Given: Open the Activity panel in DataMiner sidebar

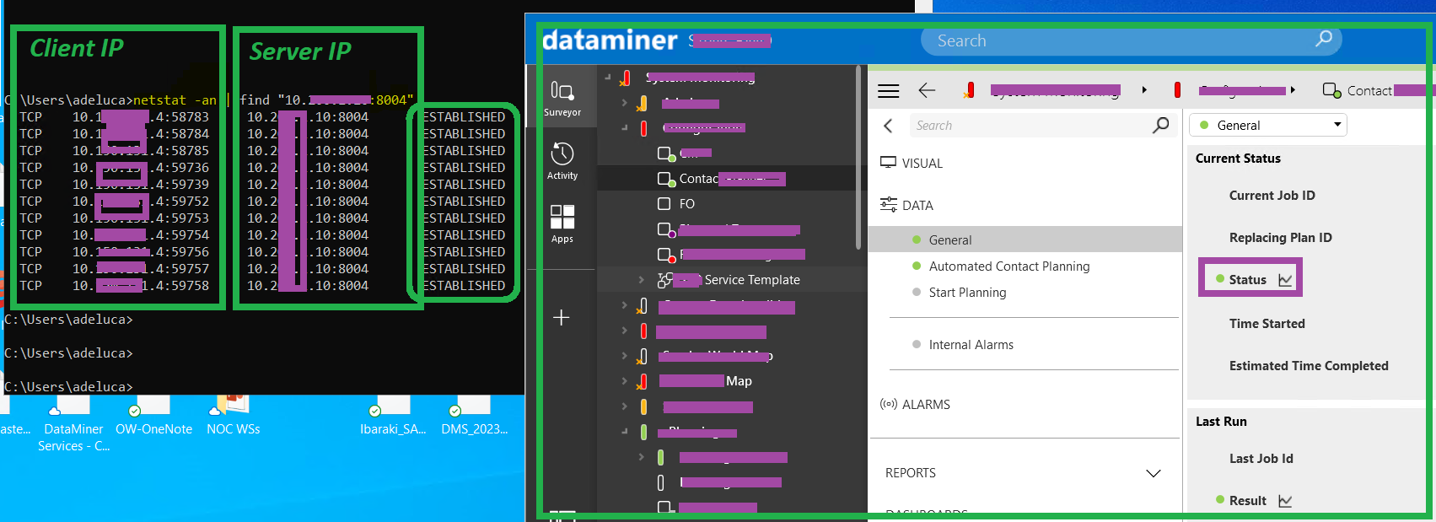Looking at the screenshot, I should [x=562, y=161].
